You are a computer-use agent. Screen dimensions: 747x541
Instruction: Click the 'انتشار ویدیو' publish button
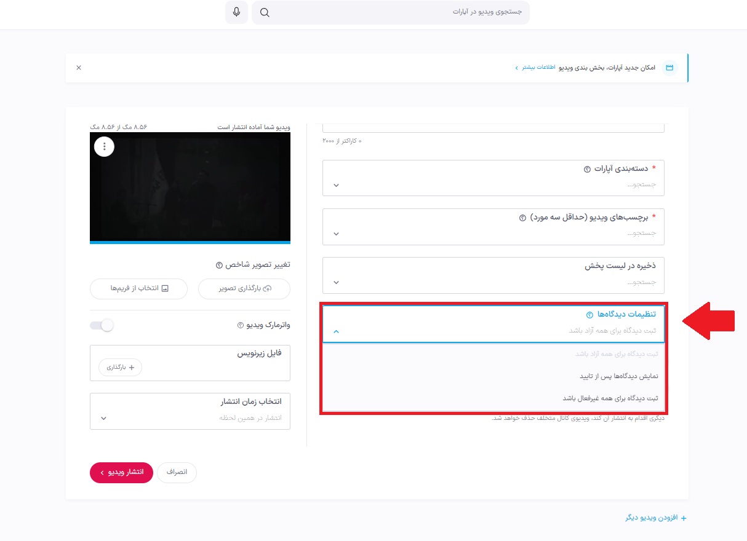(121, 472)
